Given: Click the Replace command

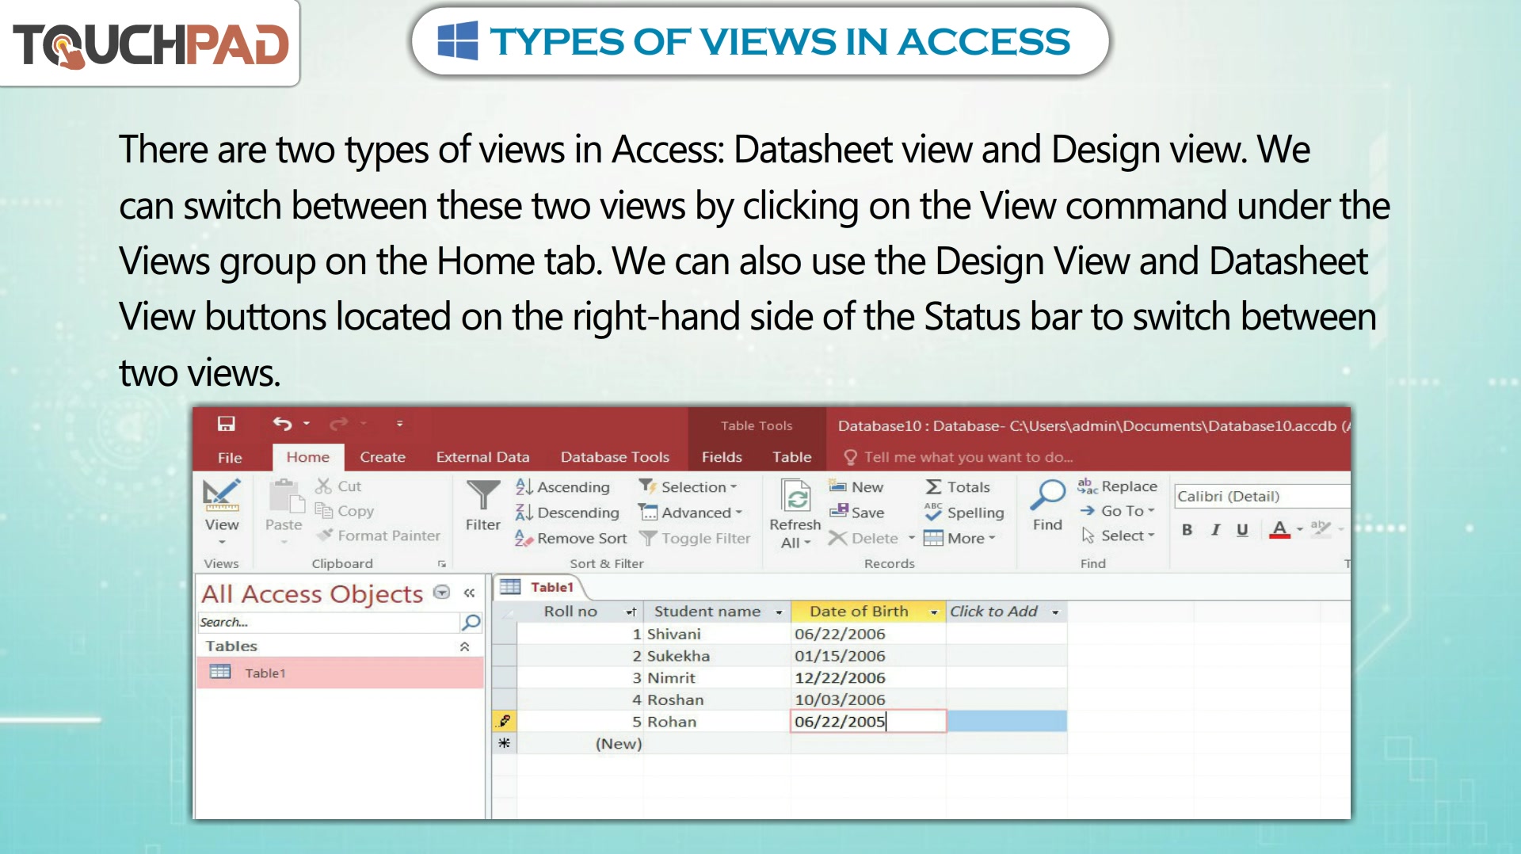Looking at the screenshot, I should click(x=1117, y=486).
